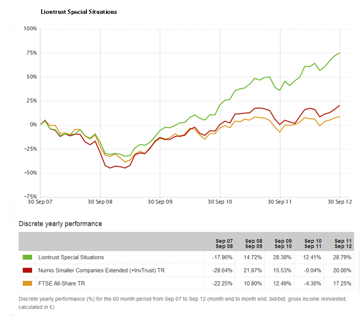360x316 pixels.
Task: Click the 75% y-axis label
Action: [x=31, y=53]
